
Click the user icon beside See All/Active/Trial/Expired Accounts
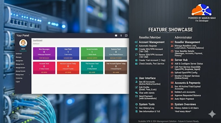(172, 87)
